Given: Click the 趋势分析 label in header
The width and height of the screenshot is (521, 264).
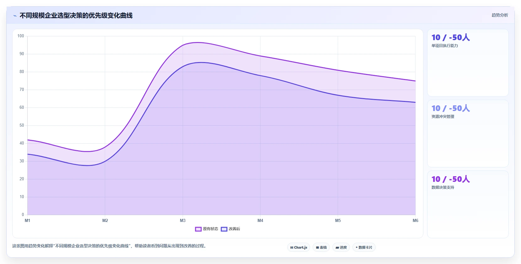Looking at the screenshot, I should pyautogui.click(x=500, y=15).
